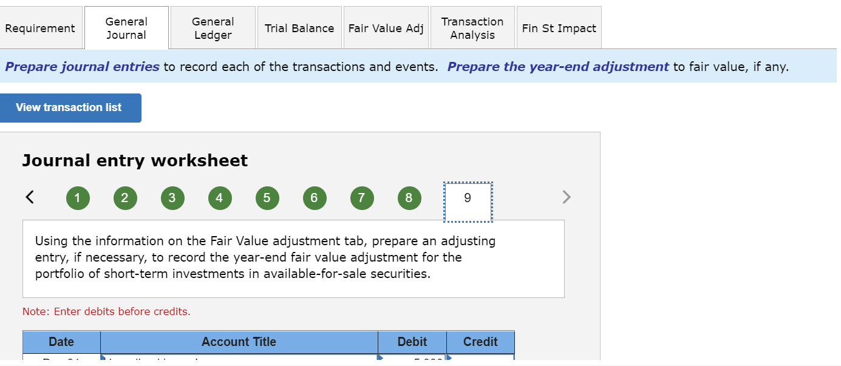The height and width of the screenshot is (366, 841).
Task: Select step 3 green circle
Action: click(172, 198)
